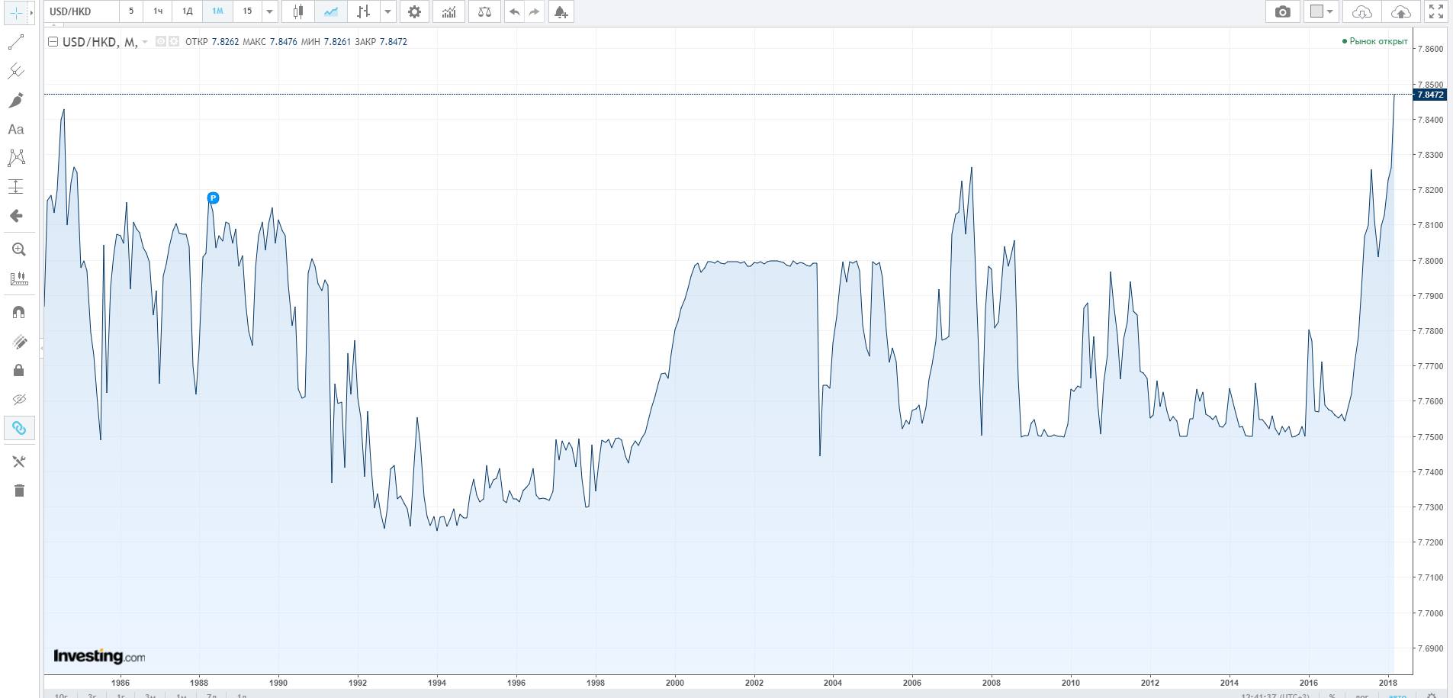Toggle stay in drawing mode pencil

coord(18,342)
